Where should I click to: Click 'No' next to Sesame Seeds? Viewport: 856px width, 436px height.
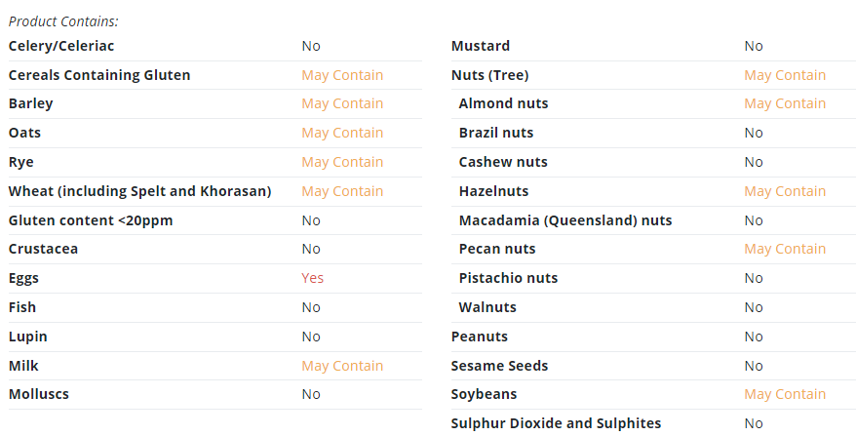point(754,366)
